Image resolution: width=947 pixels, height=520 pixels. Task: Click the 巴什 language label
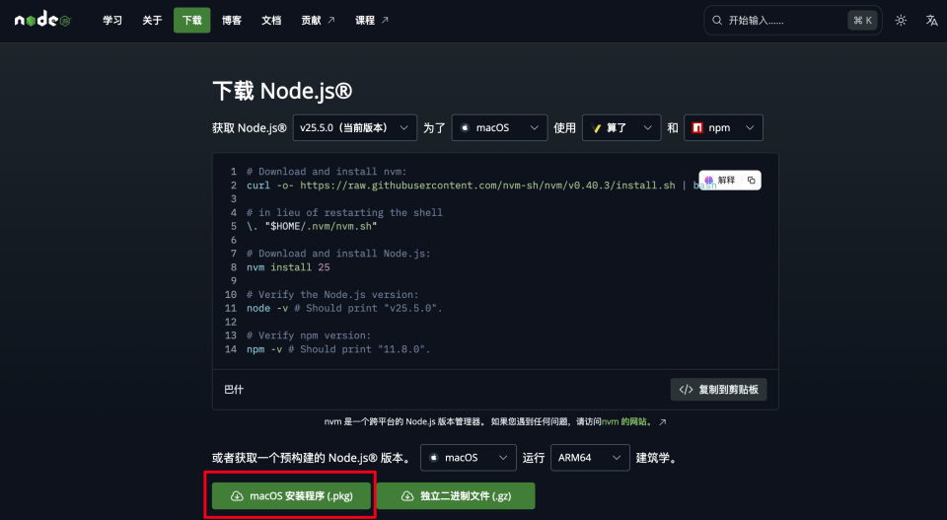[234, 390]
